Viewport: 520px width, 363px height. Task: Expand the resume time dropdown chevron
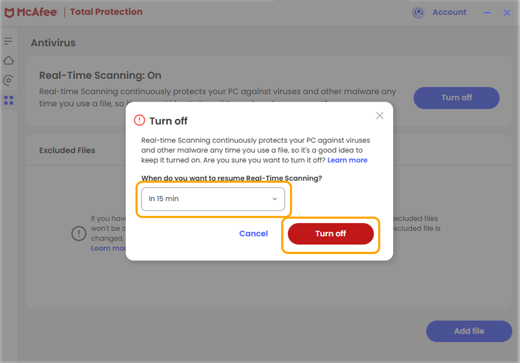tap(274, 199)
